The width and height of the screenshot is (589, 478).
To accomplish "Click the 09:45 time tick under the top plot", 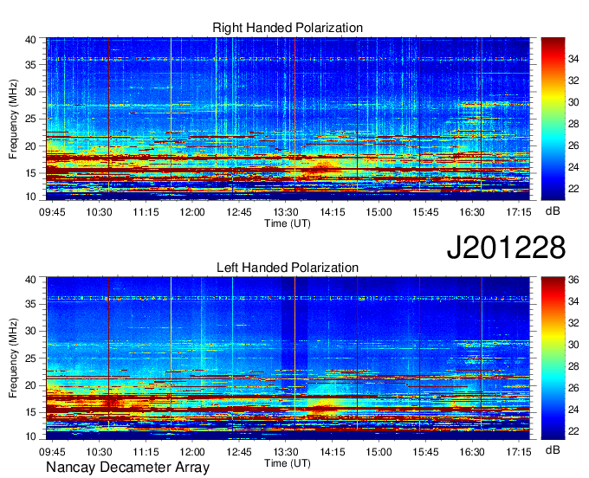I will click(52, 212).
